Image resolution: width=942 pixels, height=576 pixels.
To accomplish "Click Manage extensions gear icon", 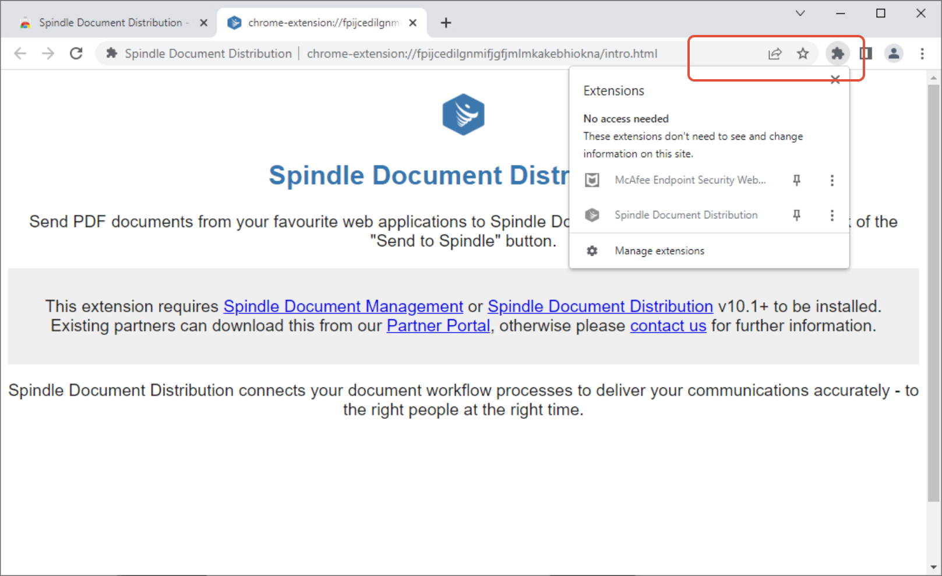I will [592, 251].
